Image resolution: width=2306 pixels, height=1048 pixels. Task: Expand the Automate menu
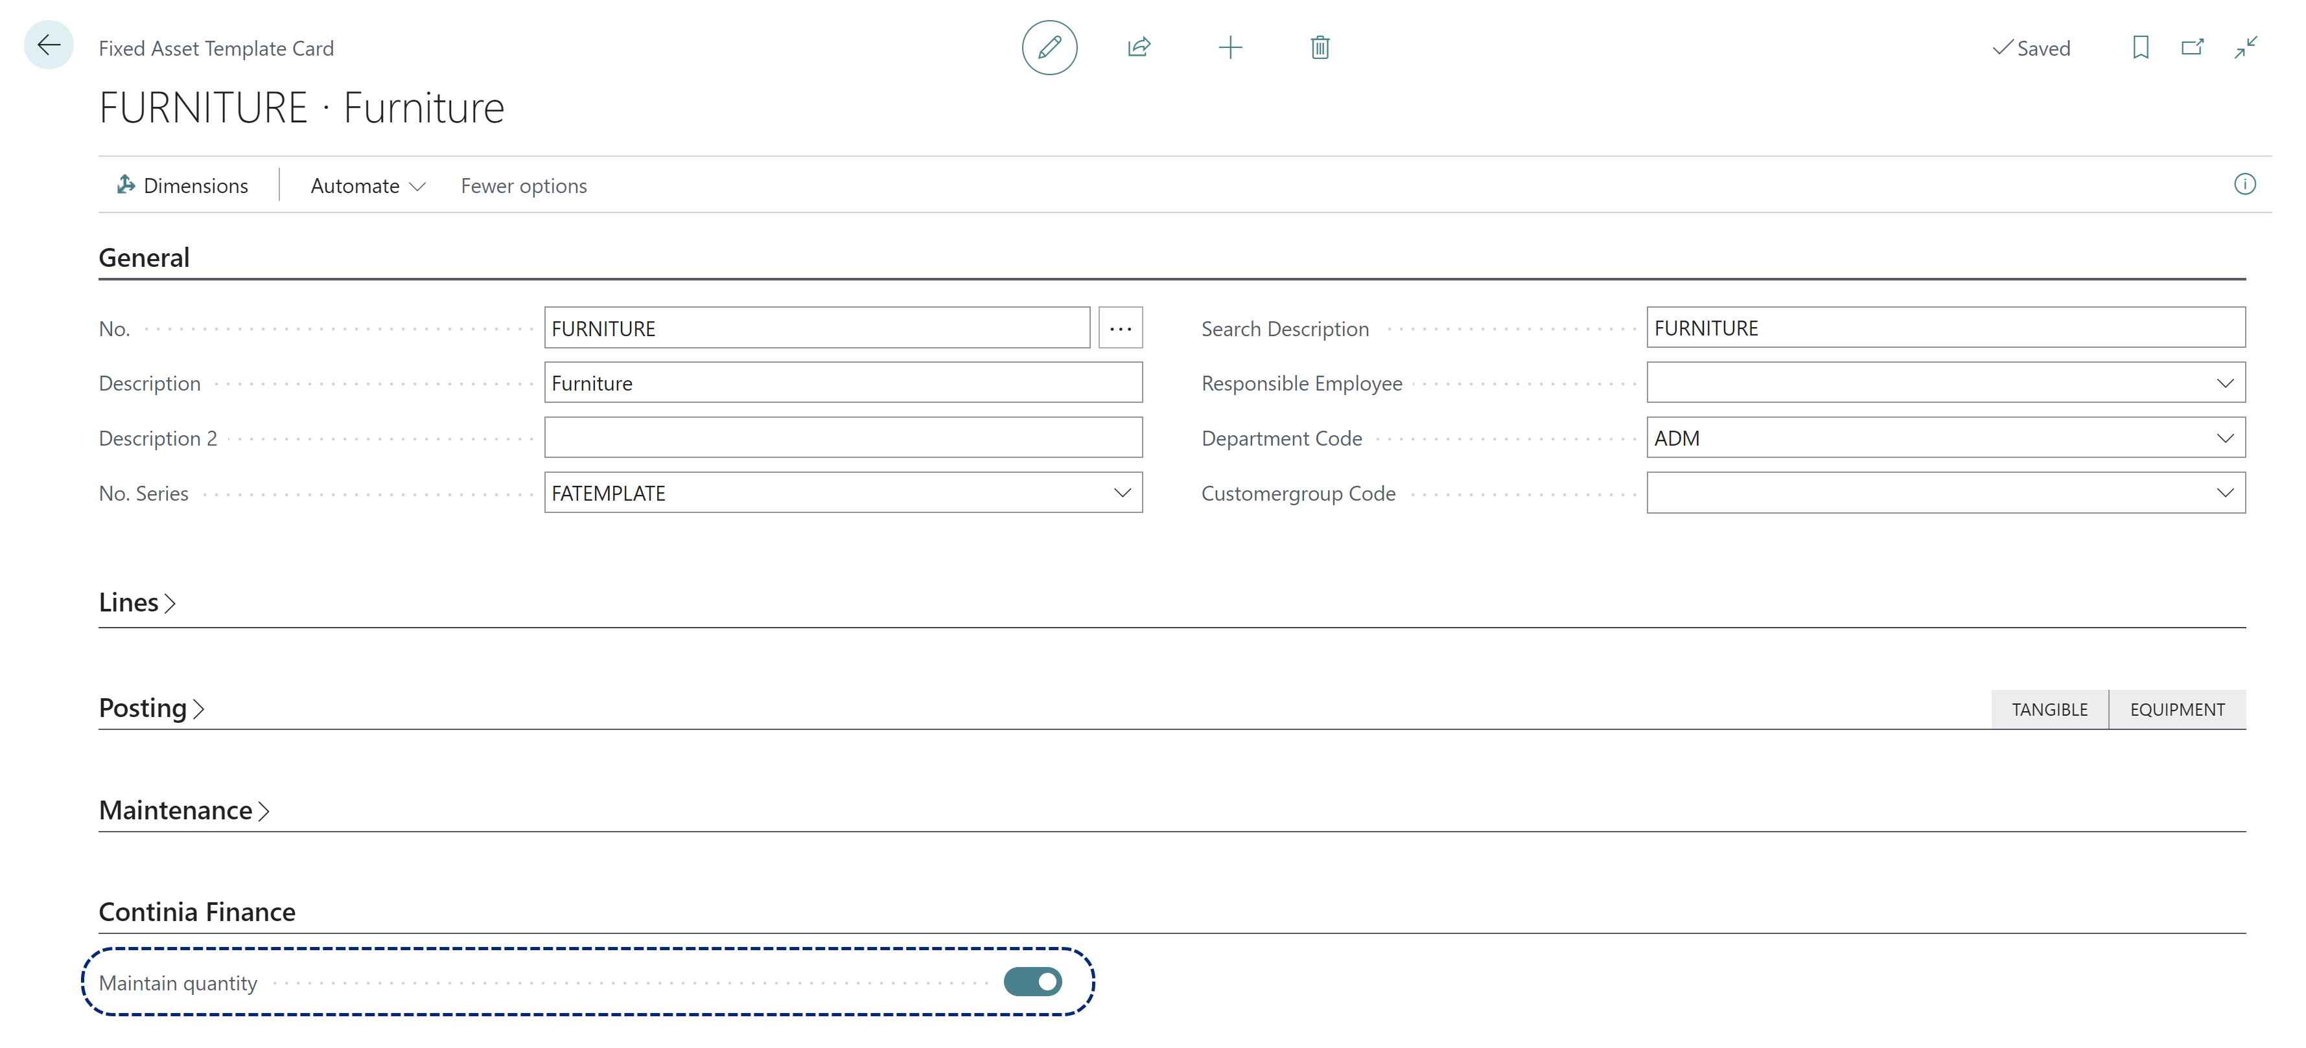pos(368,185)
